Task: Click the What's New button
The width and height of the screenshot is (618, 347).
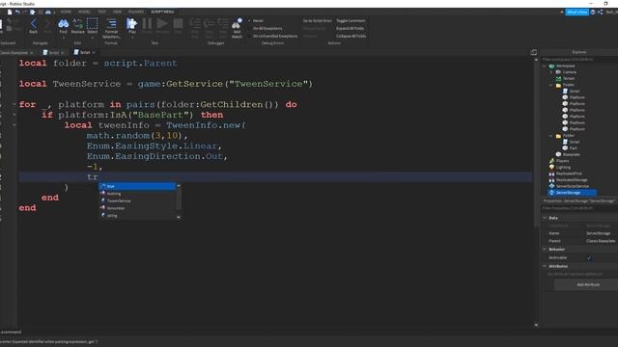Action: (577, 13)
